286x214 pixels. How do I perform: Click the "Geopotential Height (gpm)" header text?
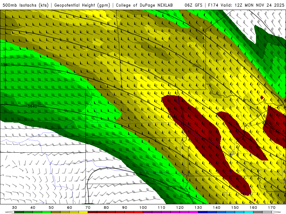pos(82,5)
